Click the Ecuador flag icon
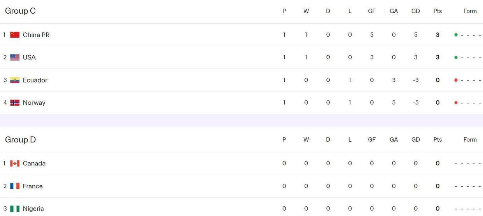The width and height of the screenshot is (483, 216). tap(15, 80)
